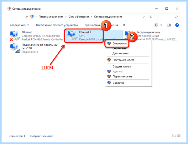The height and width of the screenshot is (144, 188).
Task: Refresh the Network Connections view
Action: (x=151, y=17)
